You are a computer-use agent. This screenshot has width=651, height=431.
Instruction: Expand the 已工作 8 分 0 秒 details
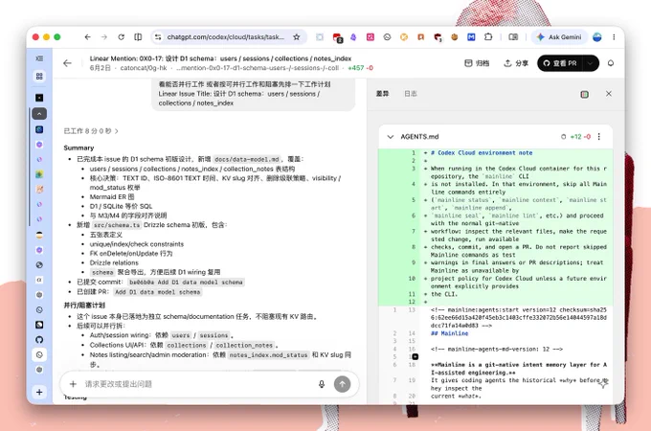coord(91,131)
